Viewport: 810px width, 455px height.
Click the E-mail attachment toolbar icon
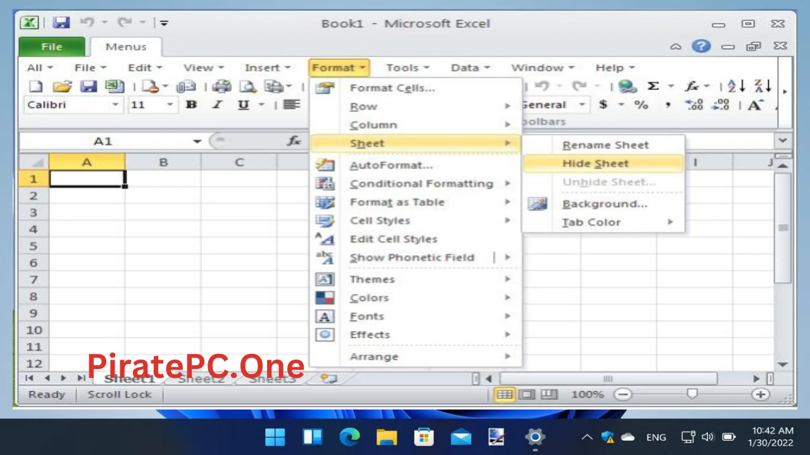(185, 87)
